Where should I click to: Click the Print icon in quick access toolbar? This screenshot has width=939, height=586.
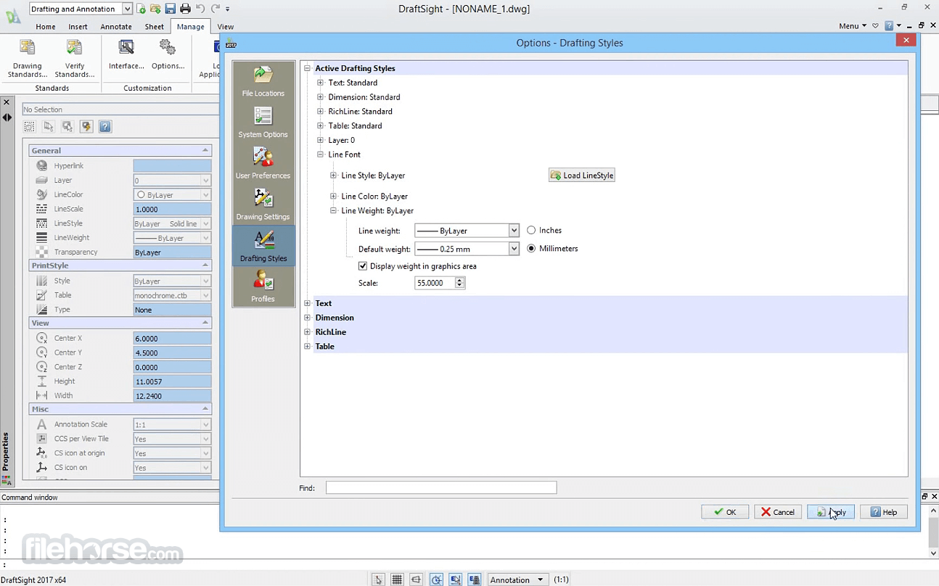pos(185,9)
